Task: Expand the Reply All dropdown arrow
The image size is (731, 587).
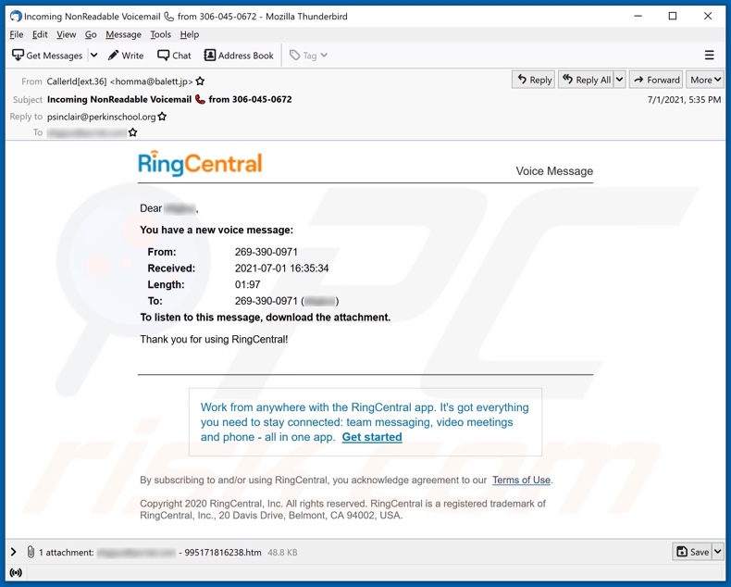Action: [620, 80]
